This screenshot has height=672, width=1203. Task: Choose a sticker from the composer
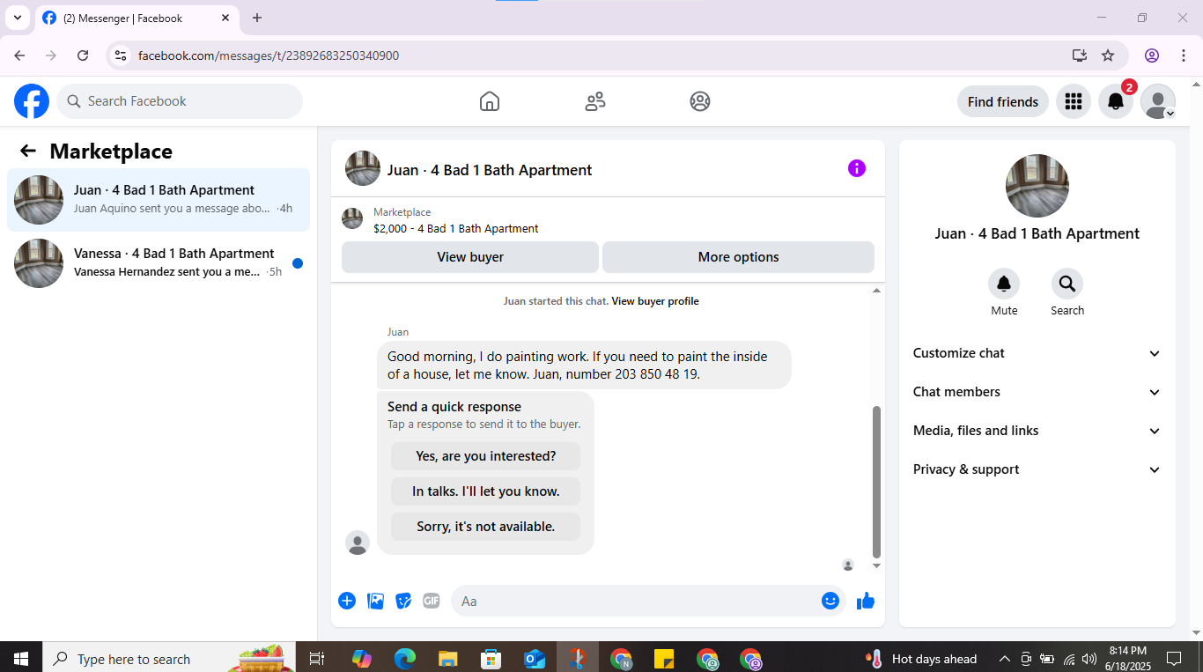[403, 601]
